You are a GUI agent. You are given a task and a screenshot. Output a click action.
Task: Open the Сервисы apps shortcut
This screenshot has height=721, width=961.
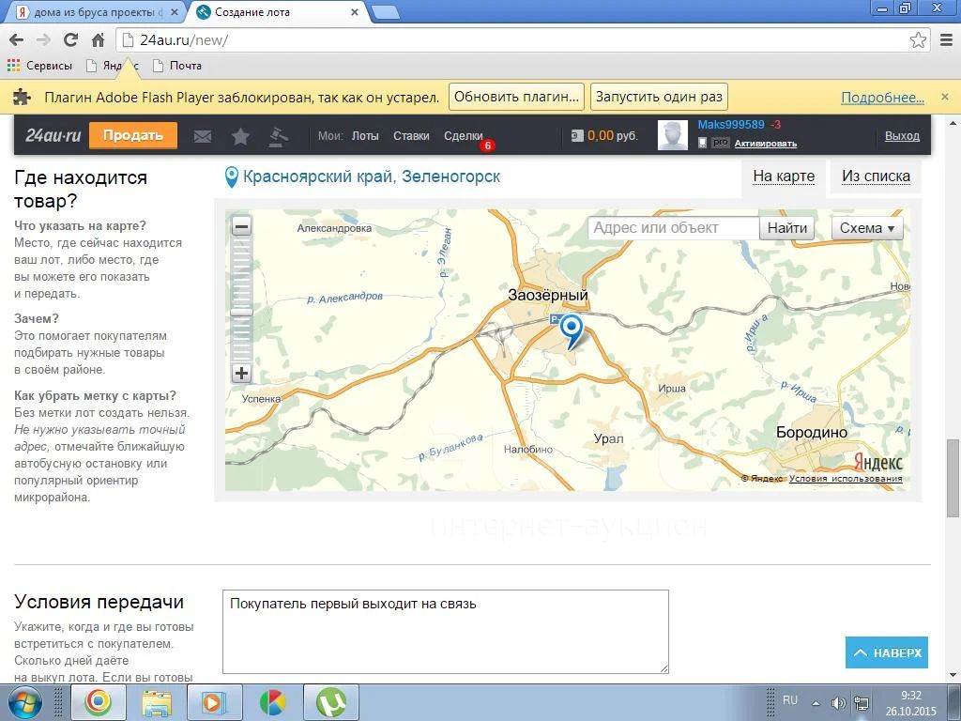coord(39,65)
